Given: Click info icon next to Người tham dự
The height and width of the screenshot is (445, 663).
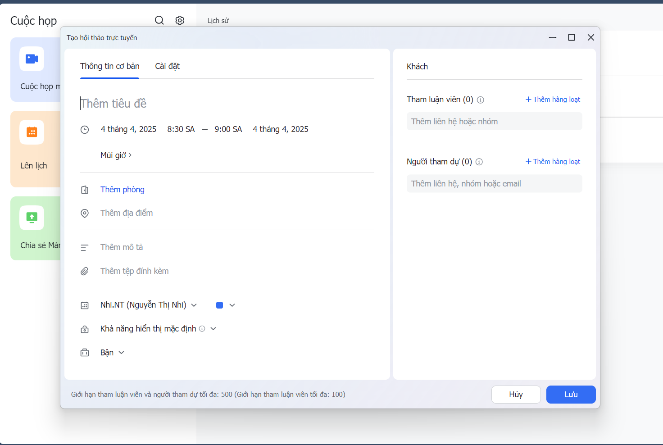Looking at the screenshot, I should 479,162.
